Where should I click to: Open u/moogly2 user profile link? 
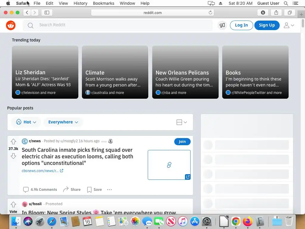tap(69, 141)
